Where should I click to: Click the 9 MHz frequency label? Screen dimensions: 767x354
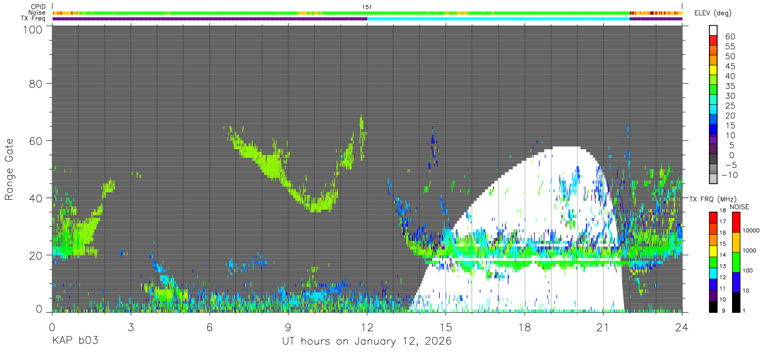(x=725, y=310)
